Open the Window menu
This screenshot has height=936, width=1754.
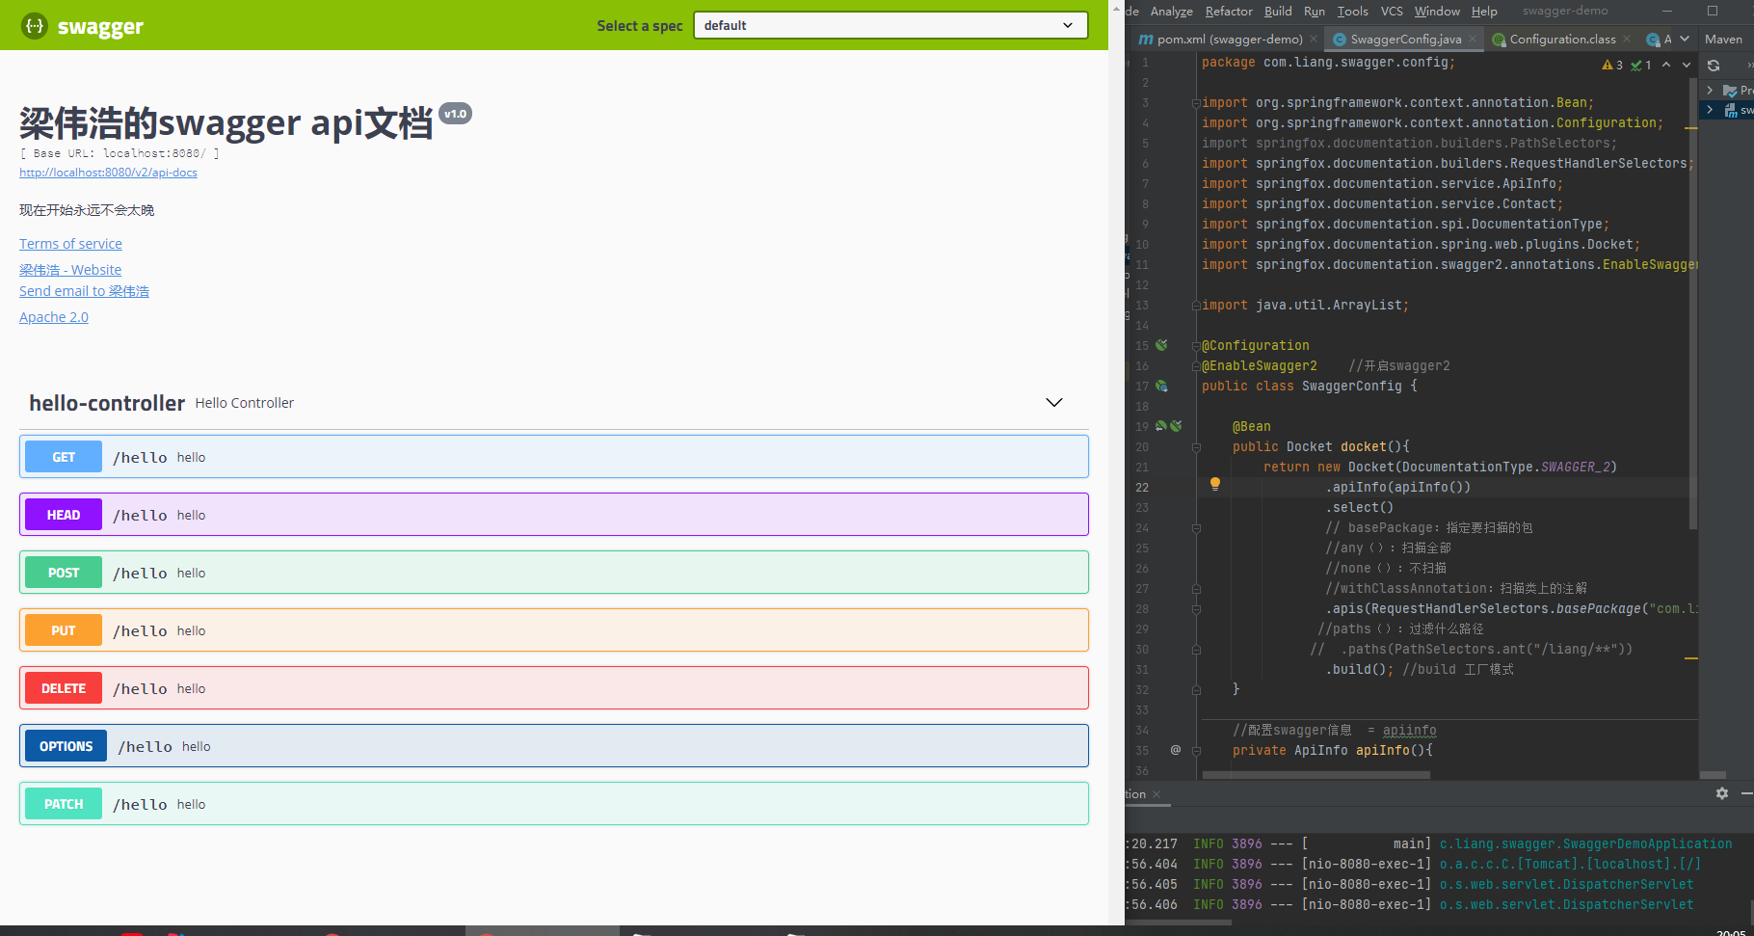click(1437, 12)
